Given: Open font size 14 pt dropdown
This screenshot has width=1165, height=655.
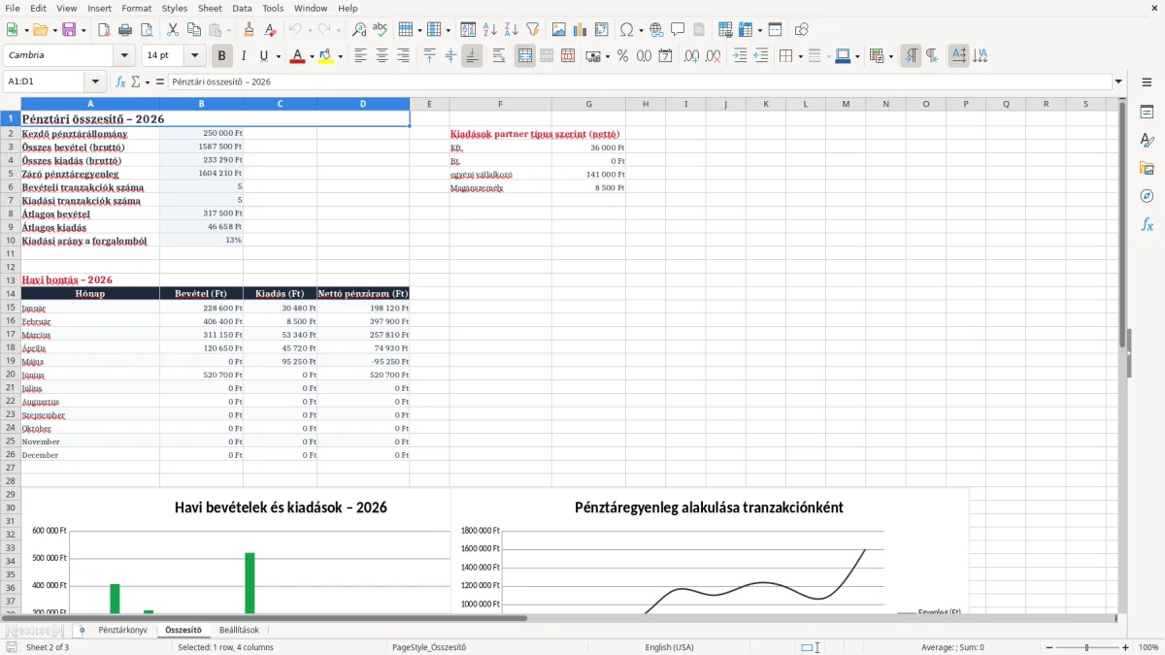Looking at the screenshot, I should [195, 56].
